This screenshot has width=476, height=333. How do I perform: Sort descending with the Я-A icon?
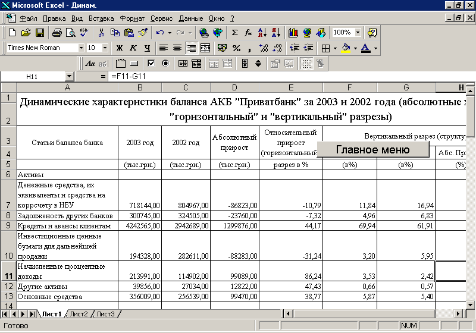coord(276,33)
